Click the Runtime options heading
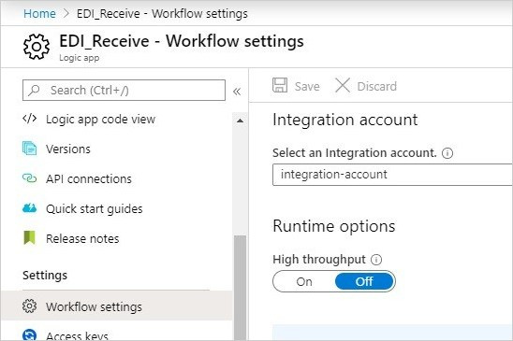 click(334, 226)
